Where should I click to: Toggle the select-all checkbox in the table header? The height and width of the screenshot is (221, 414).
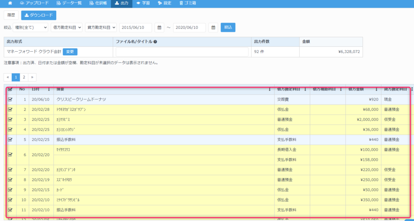10,89
